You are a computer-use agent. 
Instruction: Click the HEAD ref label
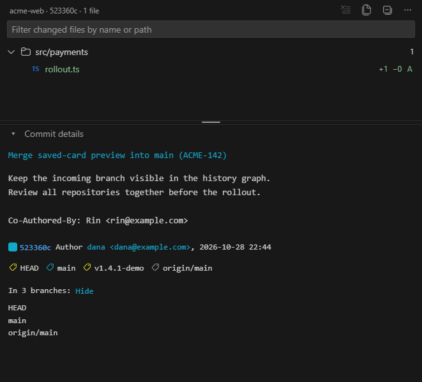click(x=29, y=268)
